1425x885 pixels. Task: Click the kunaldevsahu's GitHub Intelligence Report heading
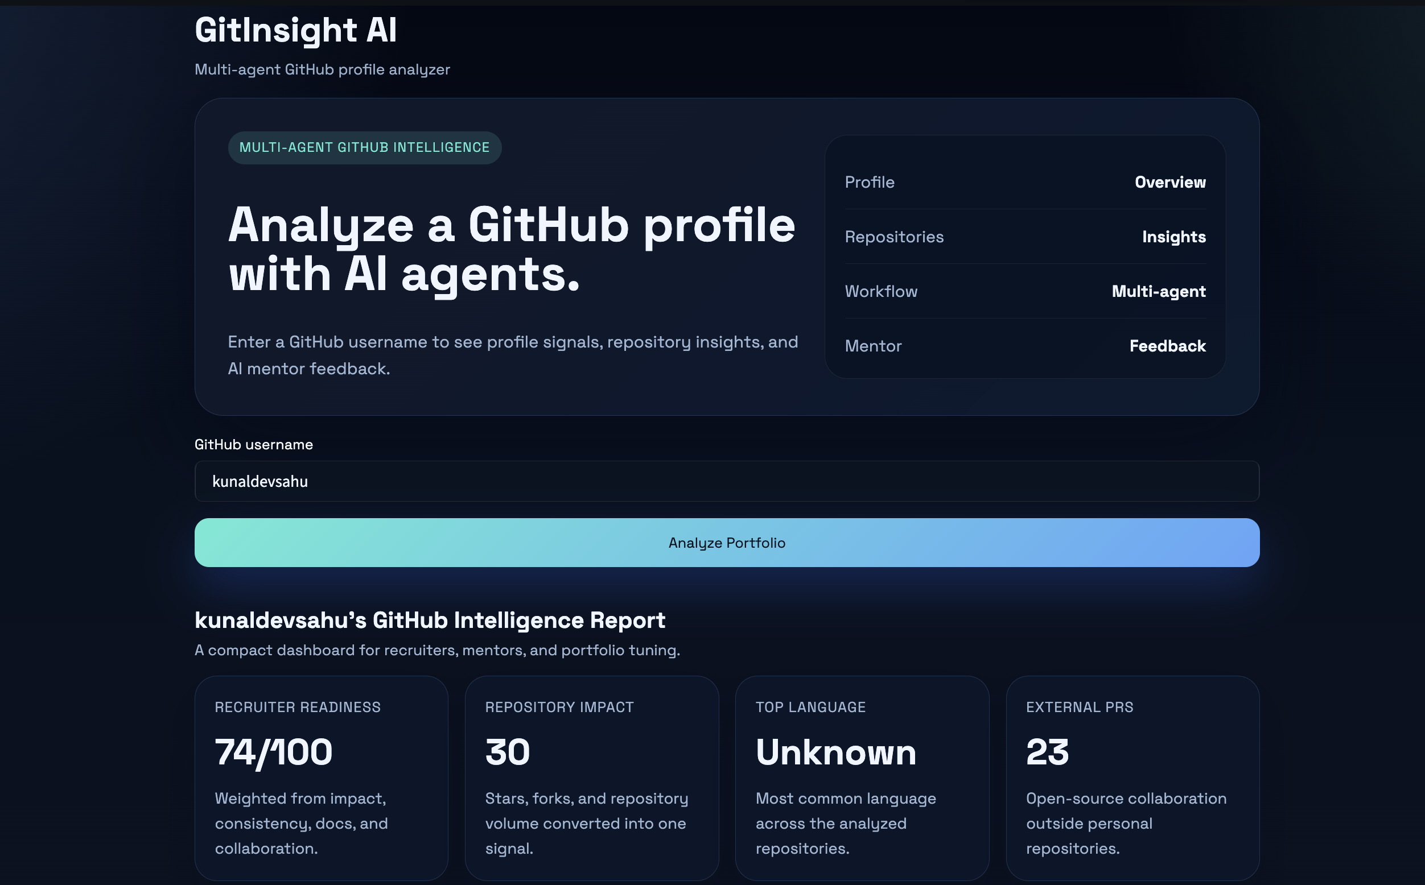430,620
